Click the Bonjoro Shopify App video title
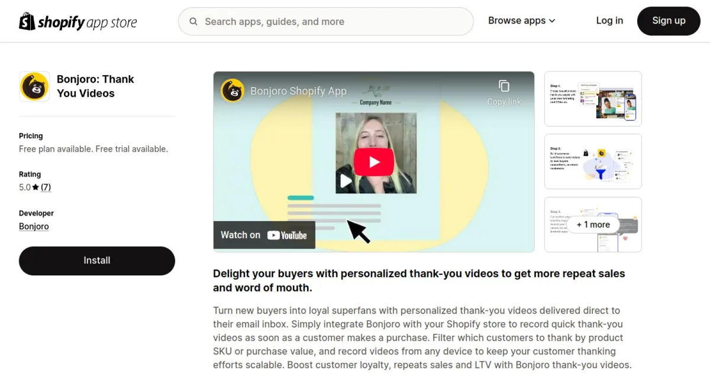The width and height of the screenshot is (710, 384). coord(298,91)
